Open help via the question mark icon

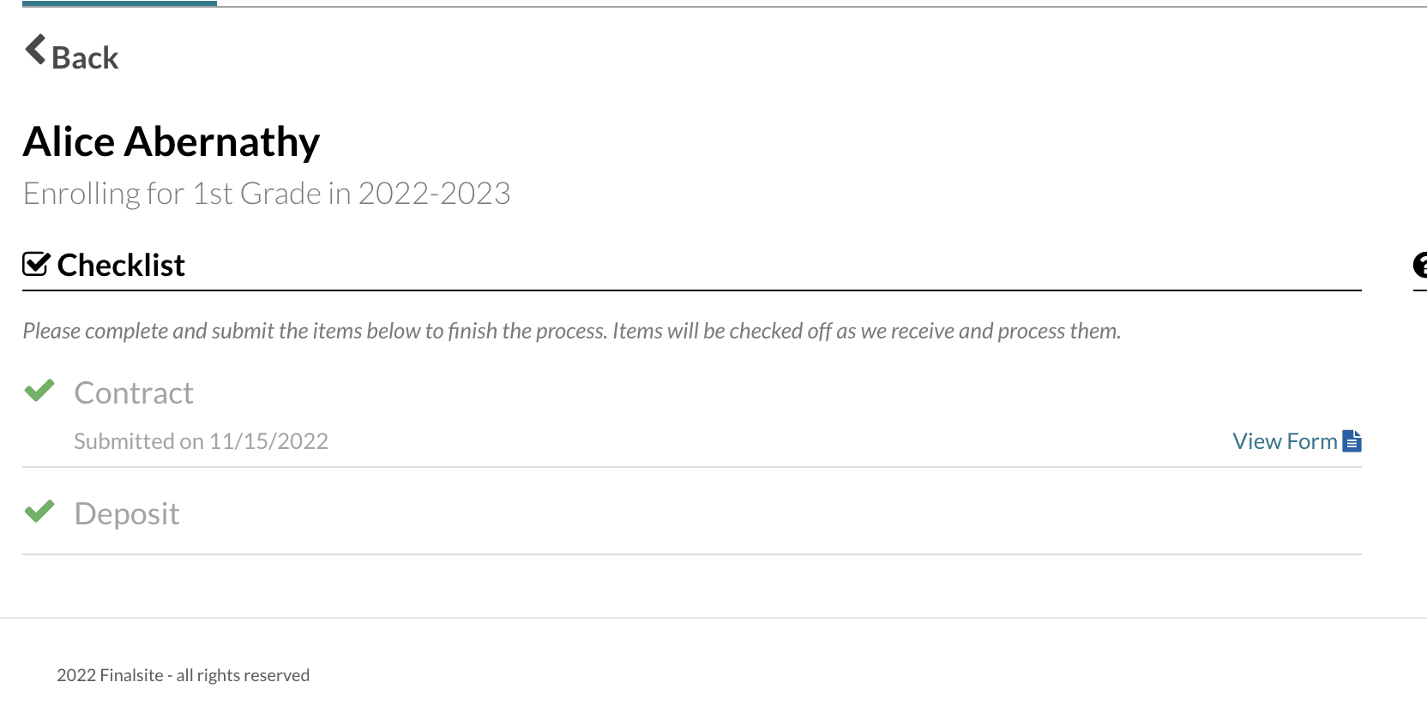pyautogui.click(x=1420, y=266)
